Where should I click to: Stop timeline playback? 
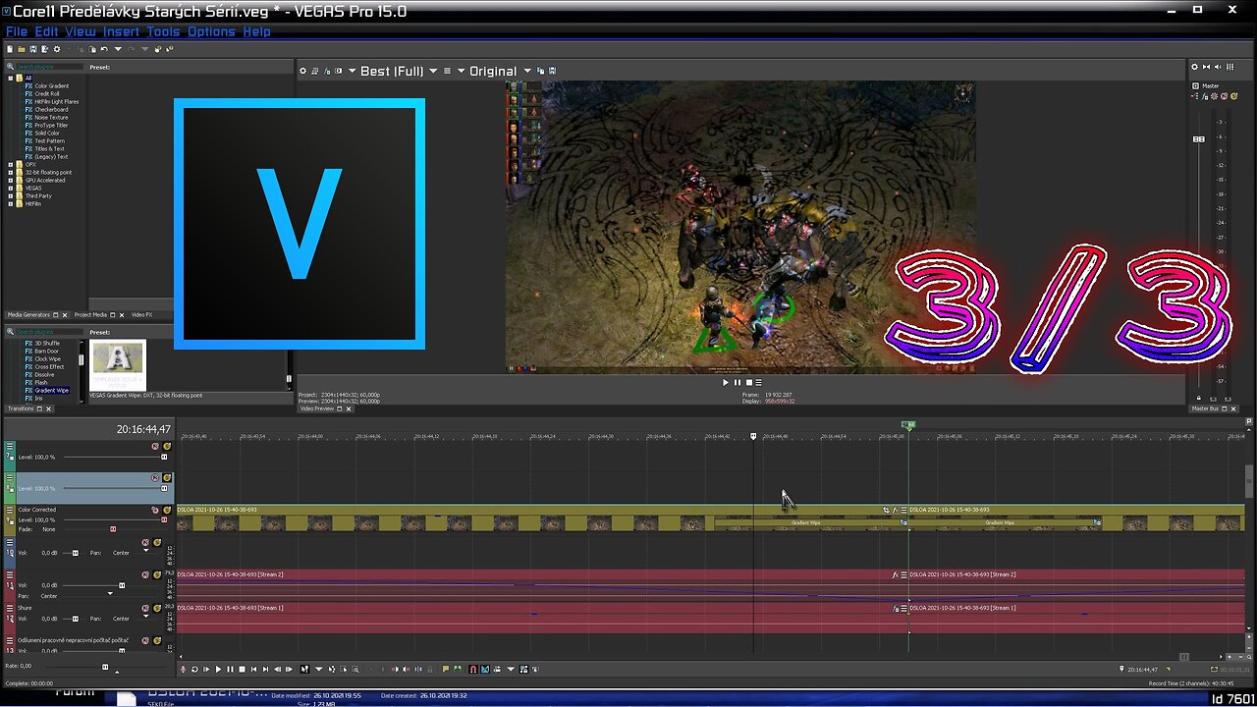(x=242, y=669)
